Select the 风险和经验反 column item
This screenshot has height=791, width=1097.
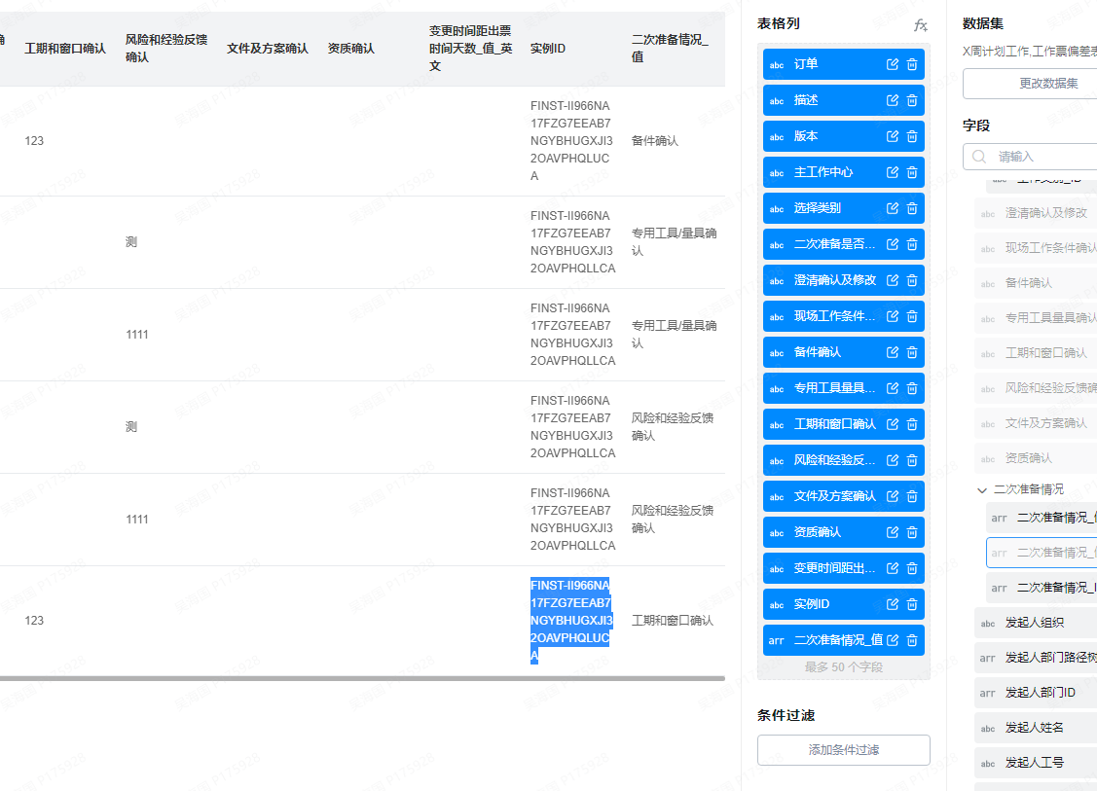(x=844, y=460)
